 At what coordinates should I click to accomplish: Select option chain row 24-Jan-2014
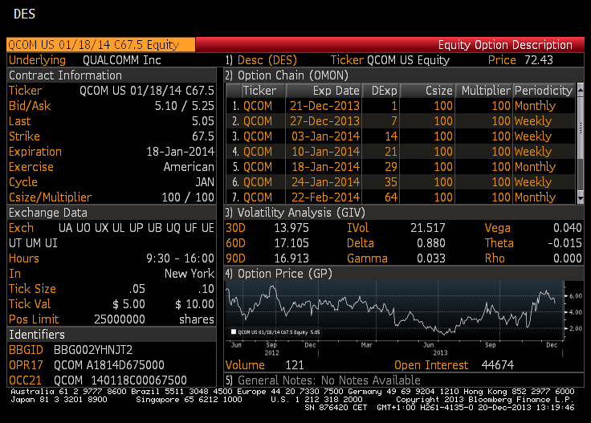click(x=401, y=182)
